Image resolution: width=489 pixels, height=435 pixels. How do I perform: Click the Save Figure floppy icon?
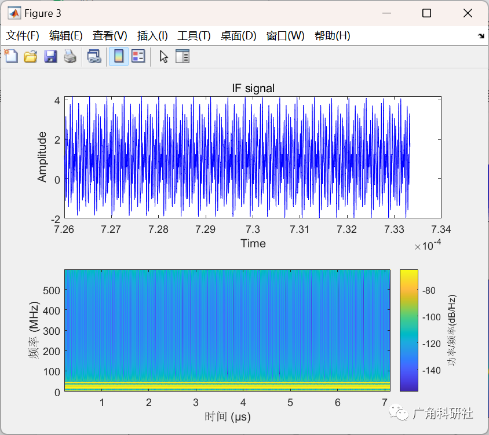coord(50,57)
